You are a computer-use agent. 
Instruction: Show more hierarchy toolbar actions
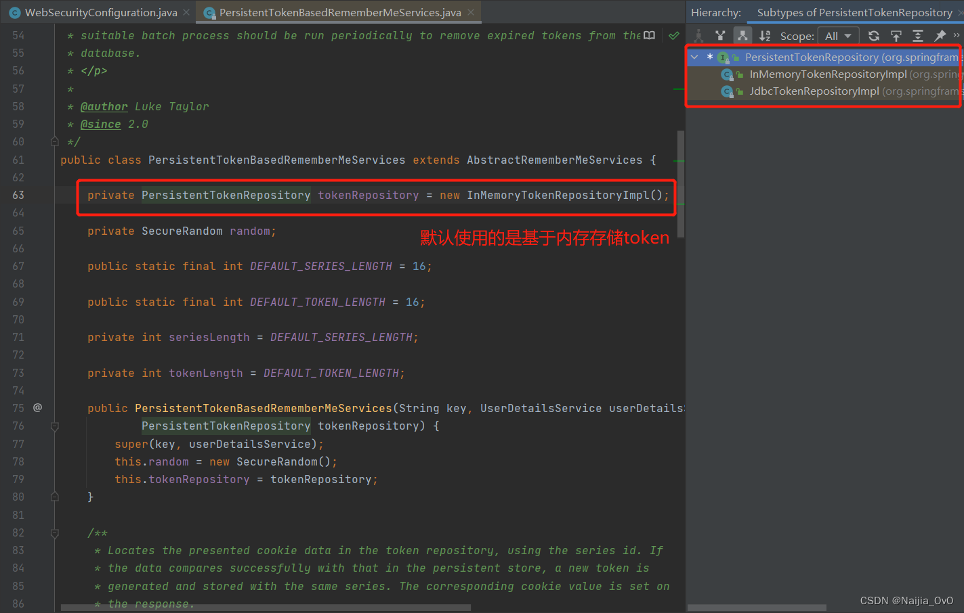point(957,35)
